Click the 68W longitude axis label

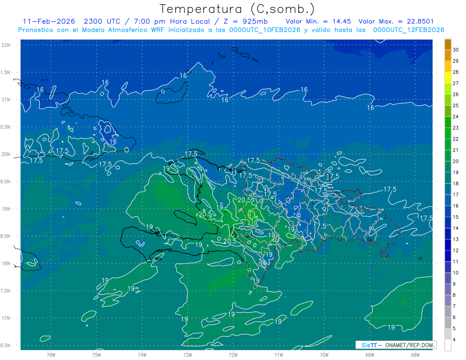[x=415, y=355]
